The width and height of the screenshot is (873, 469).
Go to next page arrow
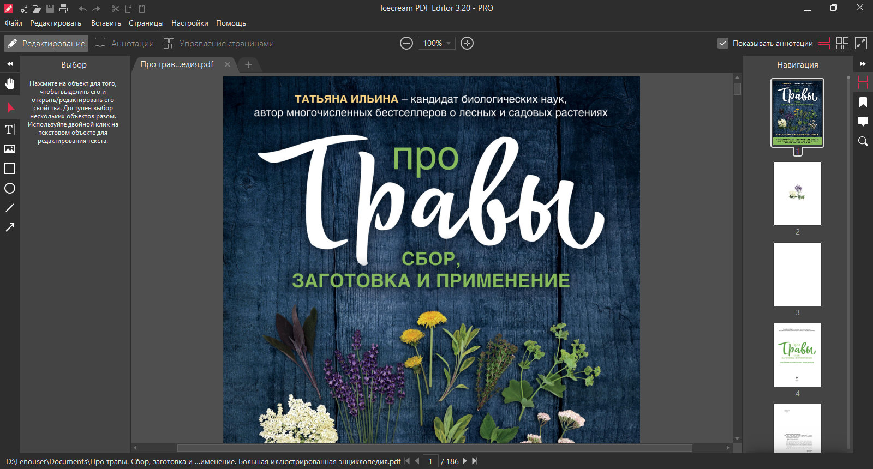click(x=465, y=461)
